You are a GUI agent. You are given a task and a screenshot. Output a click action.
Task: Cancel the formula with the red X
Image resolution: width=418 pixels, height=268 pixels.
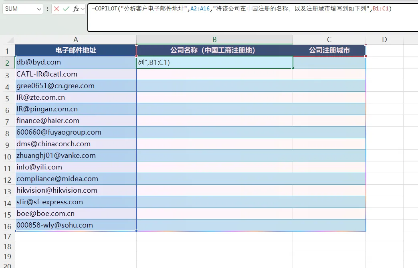point(57,9)
